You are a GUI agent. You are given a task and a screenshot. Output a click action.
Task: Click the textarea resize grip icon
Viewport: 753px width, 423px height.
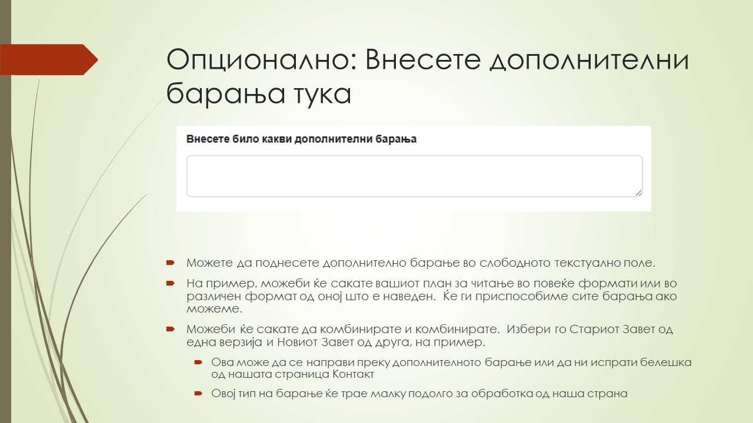[639, 194]
